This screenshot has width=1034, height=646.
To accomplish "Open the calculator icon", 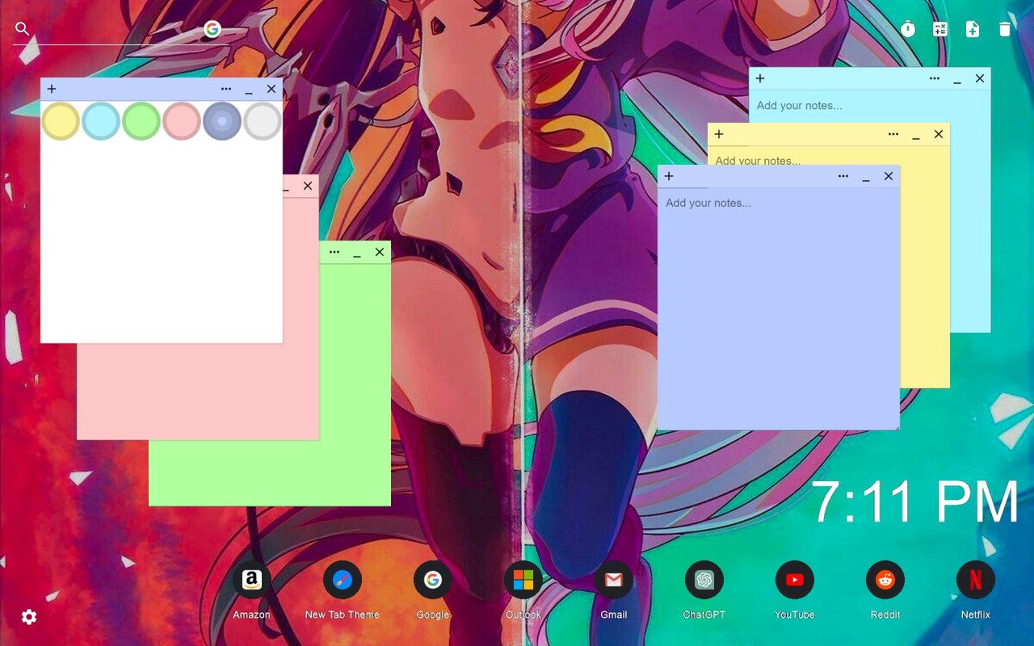I will tap(940, 29).
